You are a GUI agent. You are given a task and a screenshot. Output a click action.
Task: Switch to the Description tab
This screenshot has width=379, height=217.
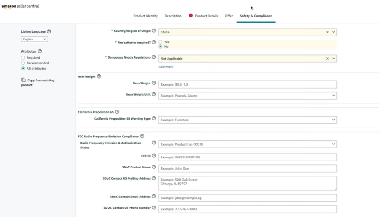point(173,16)
